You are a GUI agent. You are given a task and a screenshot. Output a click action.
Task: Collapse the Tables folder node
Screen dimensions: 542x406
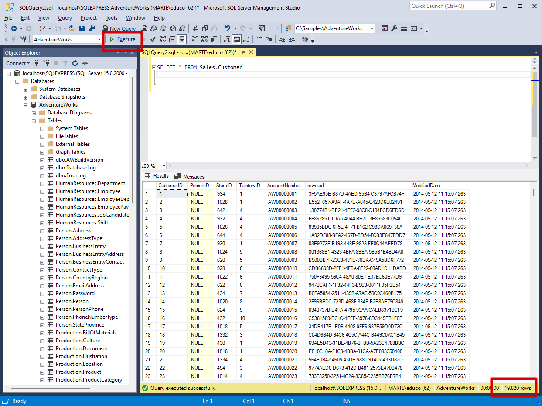(x=34, y=120)
